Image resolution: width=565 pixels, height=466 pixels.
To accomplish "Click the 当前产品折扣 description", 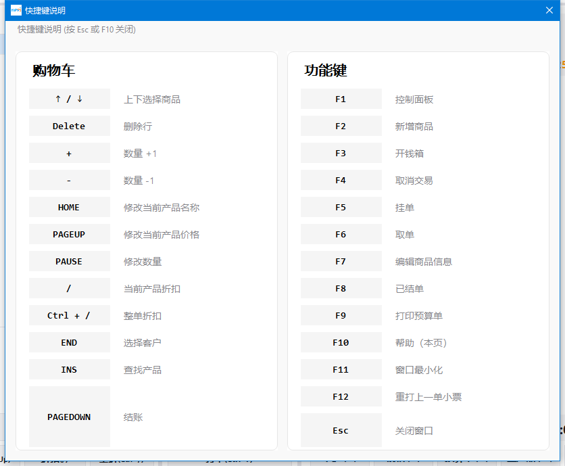I will point(151,289).
